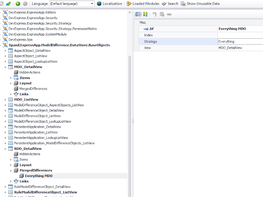This screenshot has width=263, height=197.
Task: Edit the Strategy value Everything
Action: pos(240,42)
